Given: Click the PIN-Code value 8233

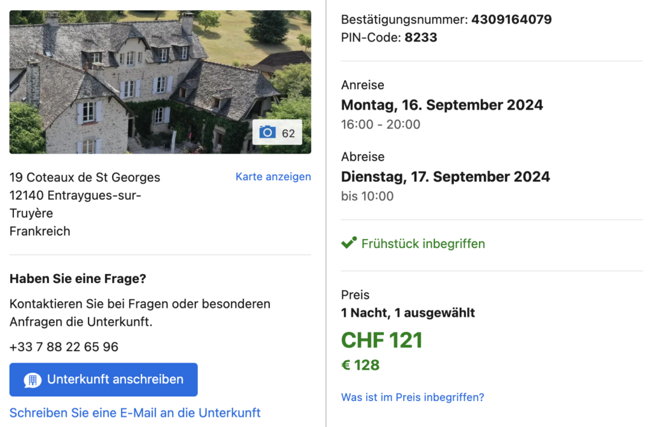Looking at the screenshot, I should (421, 38).
